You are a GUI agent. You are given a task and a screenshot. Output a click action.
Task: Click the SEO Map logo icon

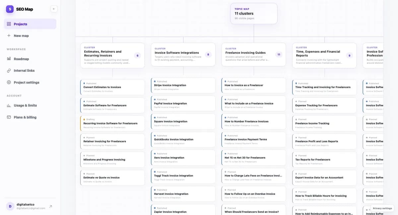tap(10, 9)
